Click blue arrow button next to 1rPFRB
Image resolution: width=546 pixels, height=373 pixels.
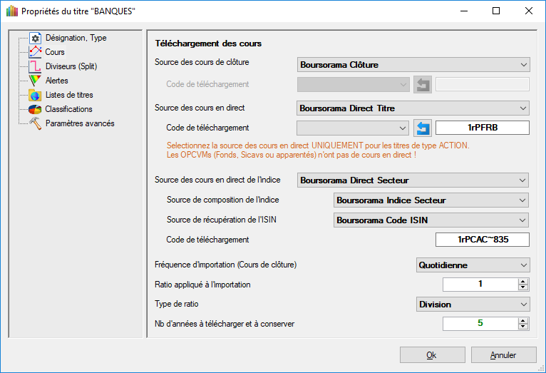click(x=423, y=128)
